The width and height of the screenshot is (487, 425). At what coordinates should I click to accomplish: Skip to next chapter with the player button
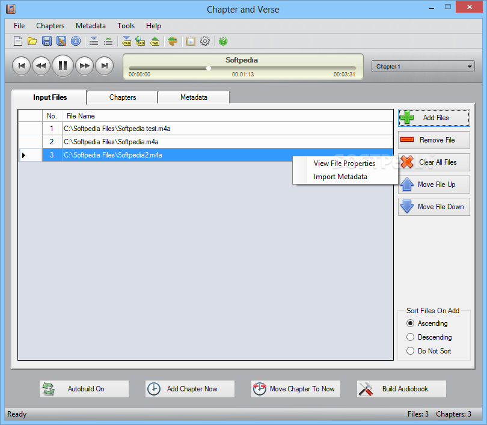(105, 66)
